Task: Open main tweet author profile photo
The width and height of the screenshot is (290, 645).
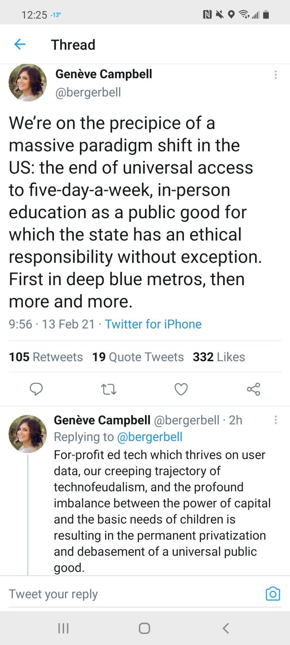Action: tap(28, 83)
